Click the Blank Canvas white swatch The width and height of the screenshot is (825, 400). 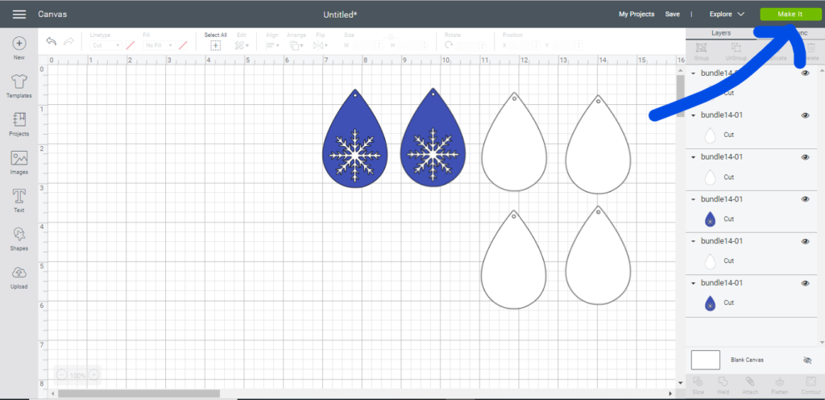tap(706, 360)
